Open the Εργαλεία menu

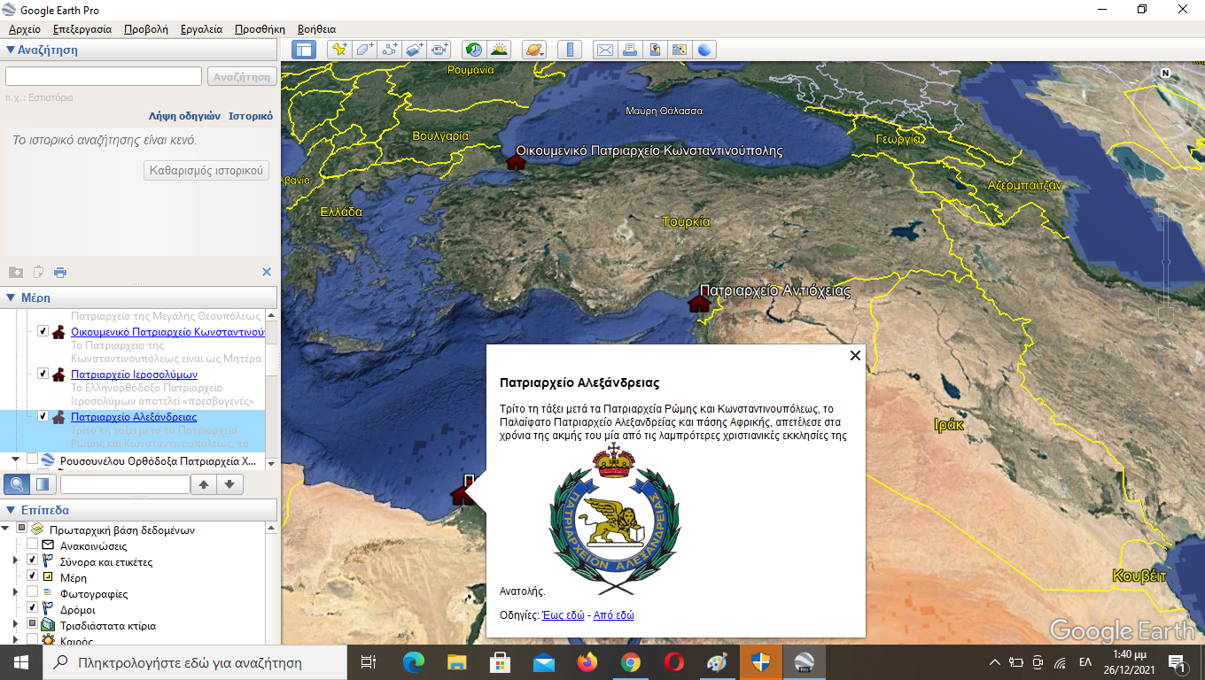click(x=201, y=29)
